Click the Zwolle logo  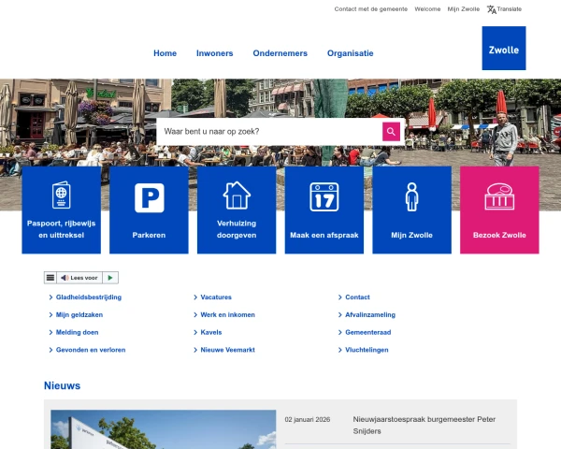(503, 48)
